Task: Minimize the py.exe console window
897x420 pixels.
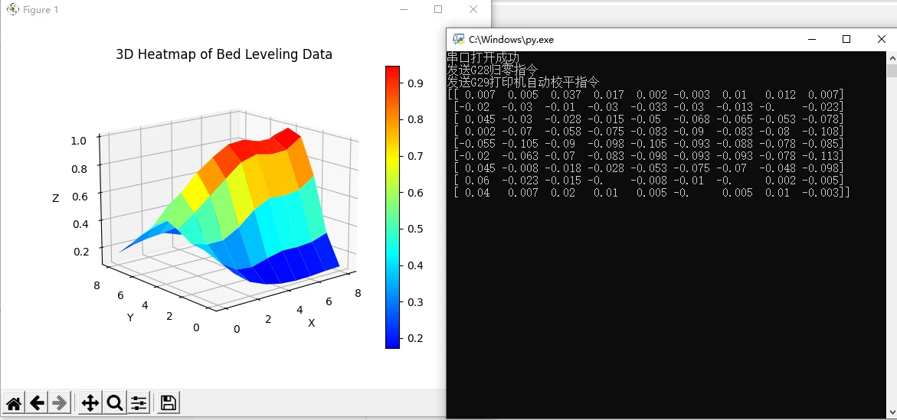Action: pos(812,39)
